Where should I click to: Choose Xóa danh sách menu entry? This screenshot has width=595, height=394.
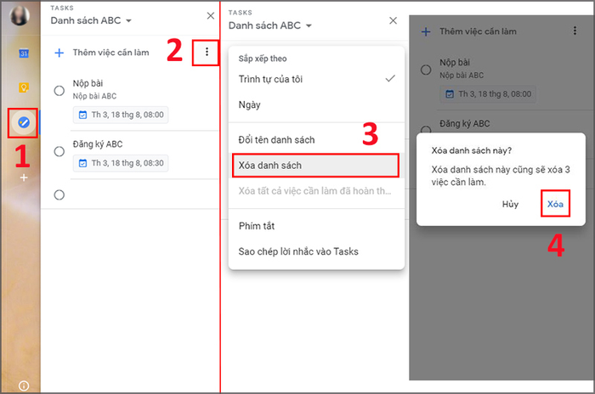315,166
